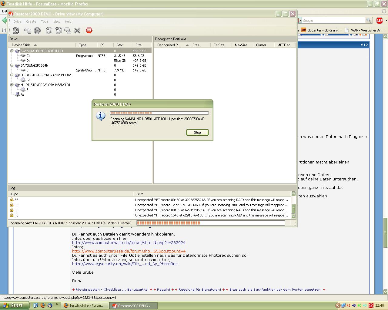Click the Firefox search magnifier button
Viewport: 388px width, 310px height.
(369, 20)
